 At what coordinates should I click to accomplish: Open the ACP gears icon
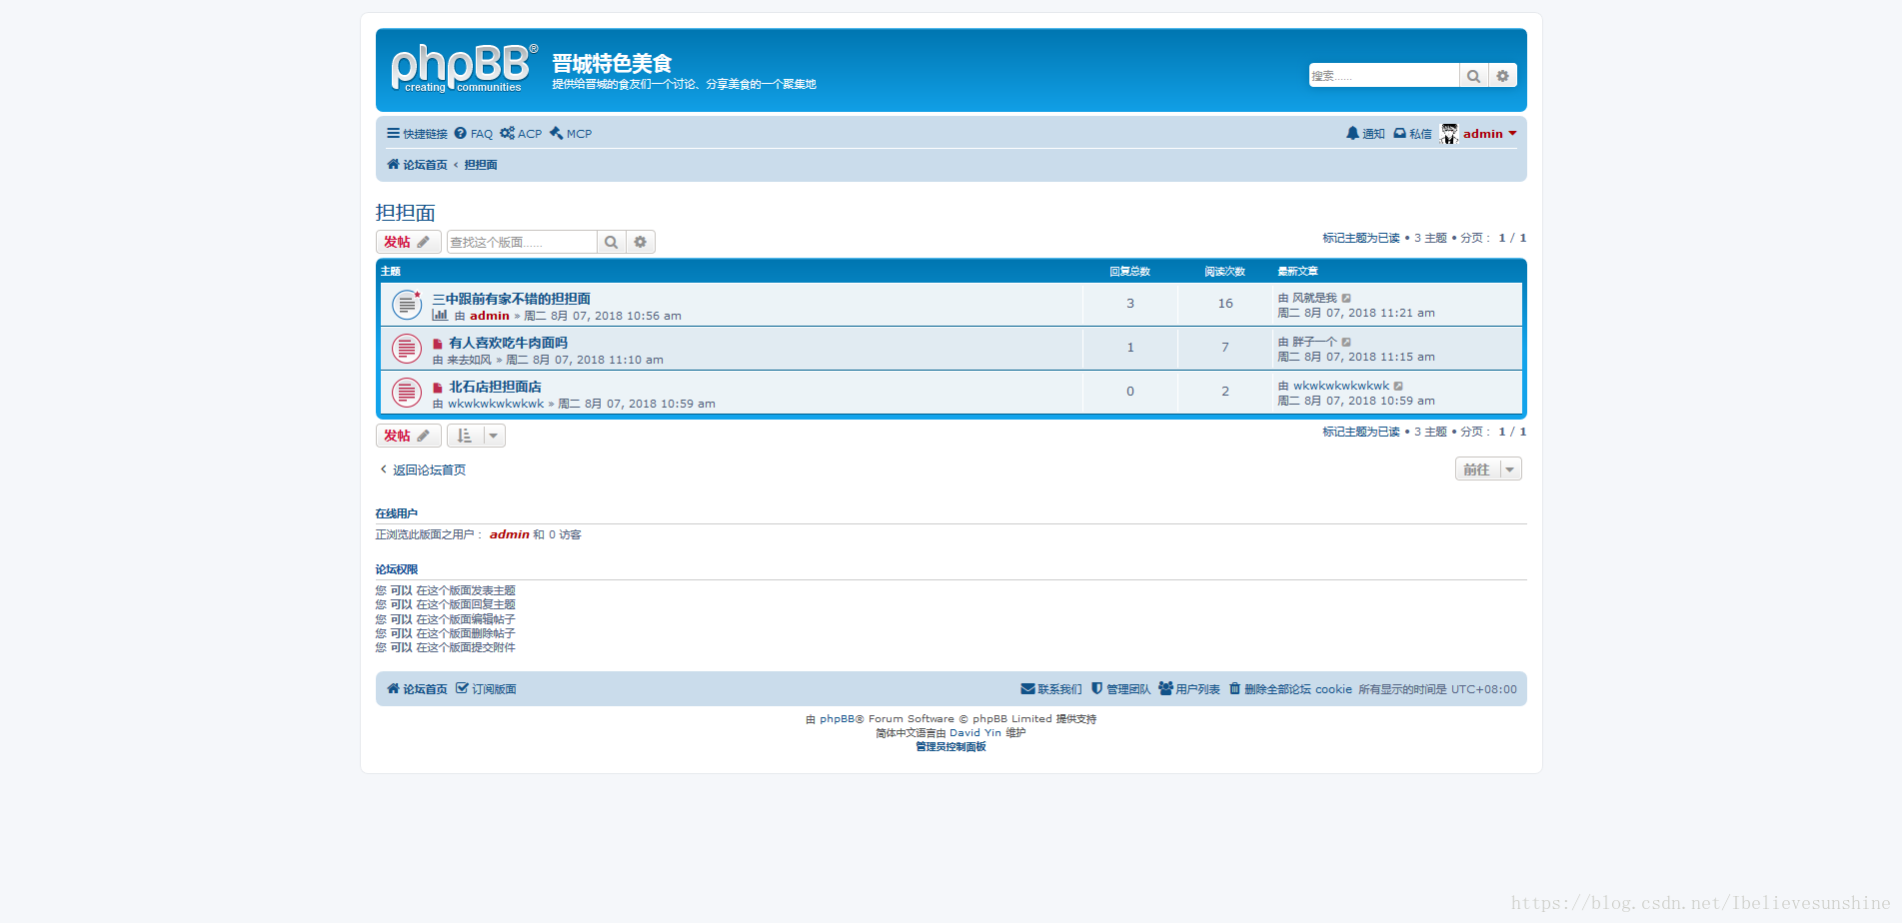coord(507,133)
